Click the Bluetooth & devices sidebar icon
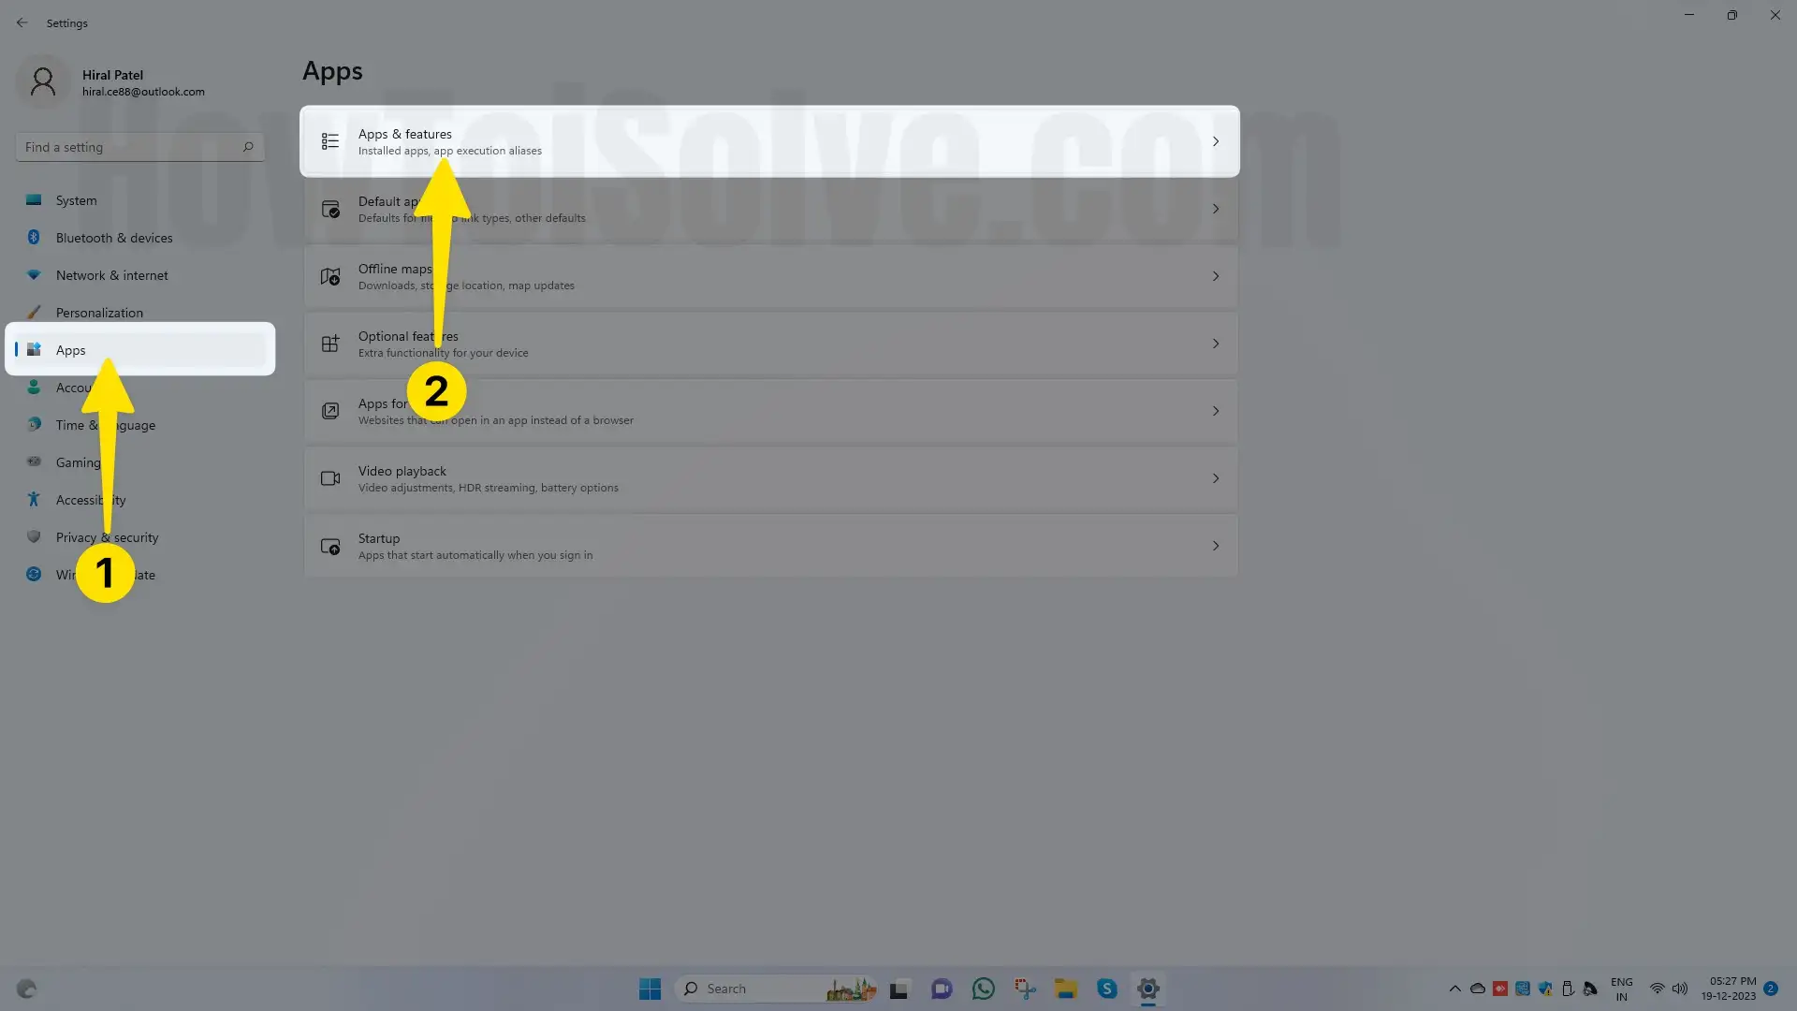Image resolution: width=1797 pixels, height=1011 pixels. (x=34, y=238)
